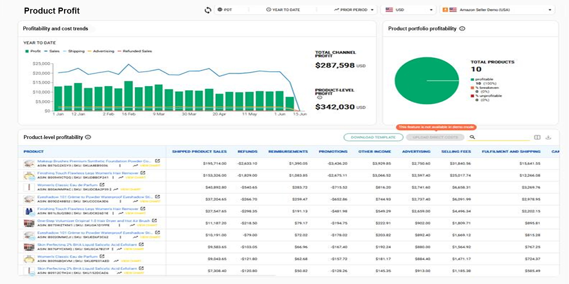The width and height of the screenshot is (569, 284).
Task: Click the column layout icon above the table
Action: 537,137
